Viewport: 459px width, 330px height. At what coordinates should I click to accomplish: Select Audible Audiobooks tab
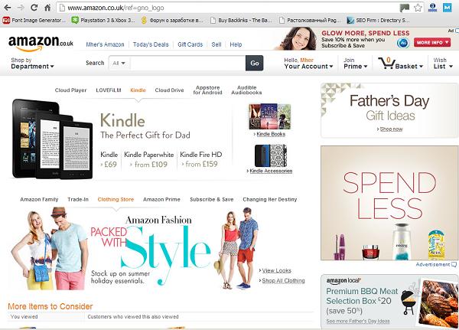point(246,90)
